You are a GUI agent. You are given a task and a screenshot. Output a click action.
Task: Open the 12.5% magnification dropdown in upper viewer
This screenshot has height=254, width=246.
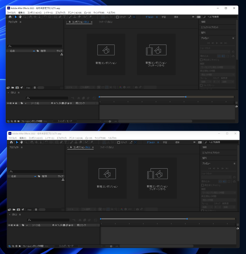point(71,87)
